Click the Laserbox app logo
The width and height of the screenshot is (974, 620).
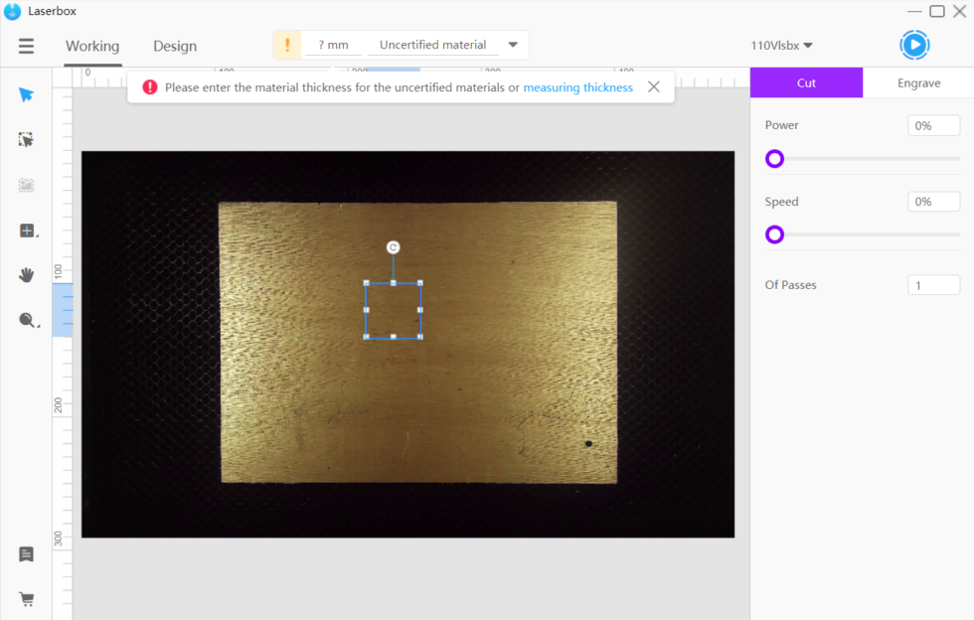pos(12,11)
